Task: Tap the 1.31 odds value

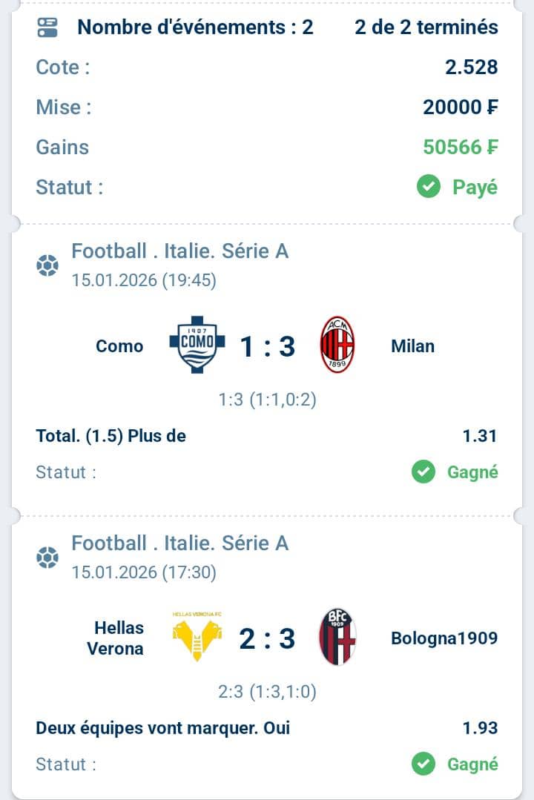Action: [479, 436]
